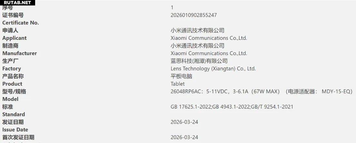
Task: Click the "Model" field label
Action: 10,99
